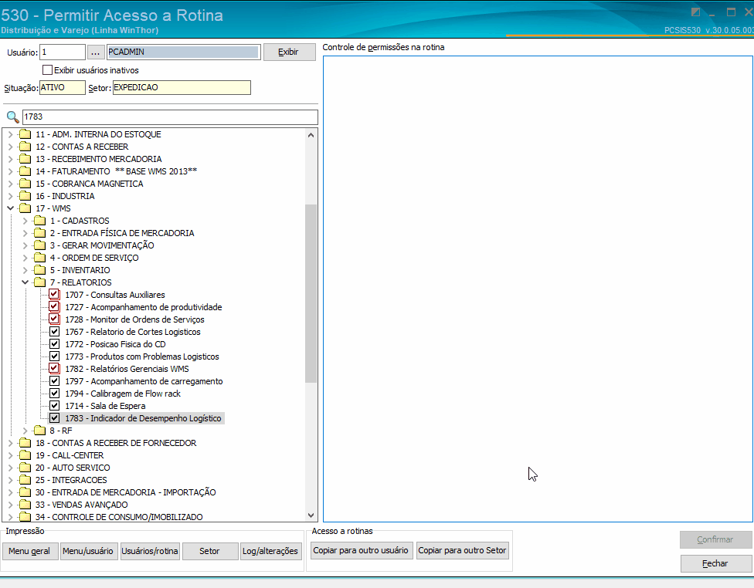Expand the 8 - RF node

click(25, 431)
